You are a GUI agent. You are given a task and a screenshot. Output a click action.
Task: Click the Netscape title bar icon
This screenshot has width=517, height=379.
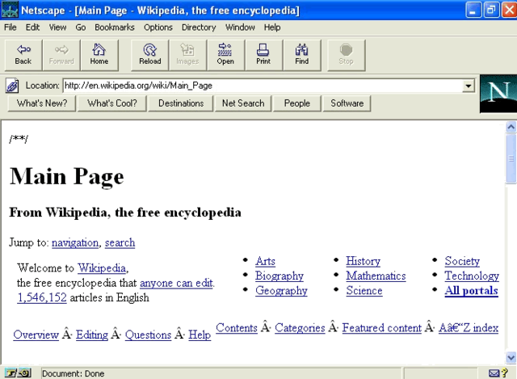[10, 10]
